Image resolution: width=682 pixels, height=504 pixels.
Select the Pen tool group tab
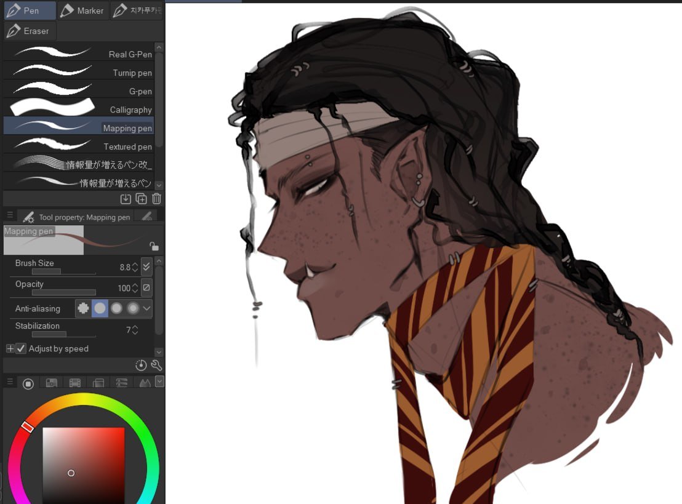(x=30, y=10)
